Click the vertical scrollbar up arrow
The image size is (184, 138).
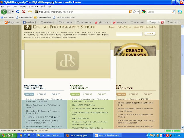point(183,26)
